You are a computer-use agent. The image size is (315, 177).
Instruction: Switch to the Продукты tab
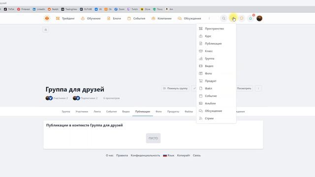pyautogui.click(x=173, y=112)
